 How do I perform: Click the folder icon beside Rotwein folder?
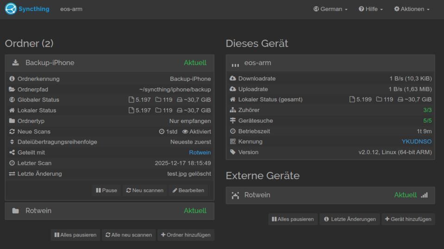16,211
